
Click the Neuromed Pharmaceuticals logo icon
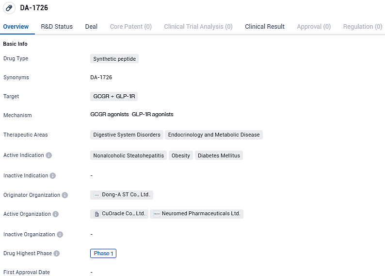point(156,214)
